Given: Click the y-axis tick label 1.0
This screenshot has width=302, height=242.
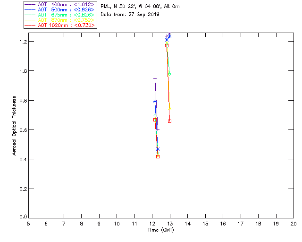Looking at the screenshot, I should 23,71.
